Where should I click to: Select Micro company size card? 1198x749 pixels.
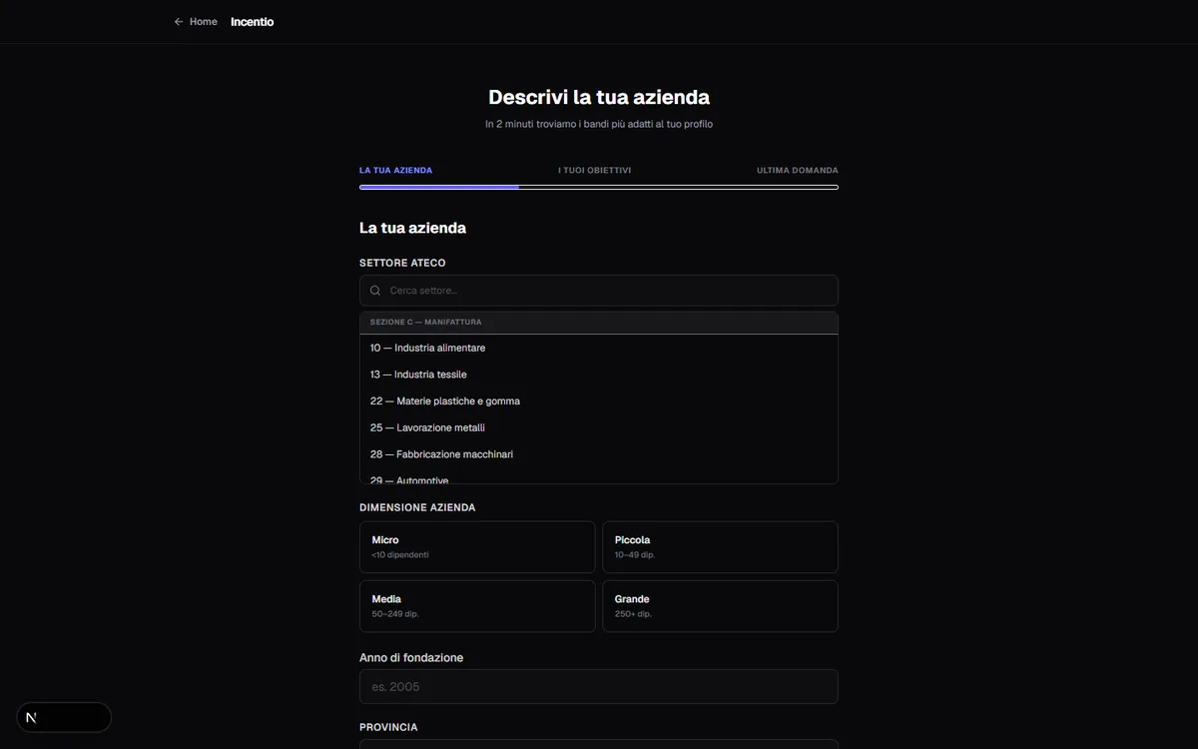pyautogui.click(x=477, y=547)
